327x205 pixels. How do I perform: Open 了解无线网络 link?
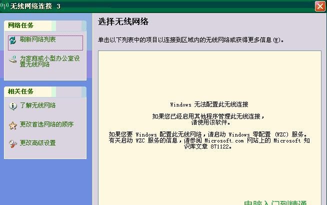pyautogui.click(x=37, y=105)
